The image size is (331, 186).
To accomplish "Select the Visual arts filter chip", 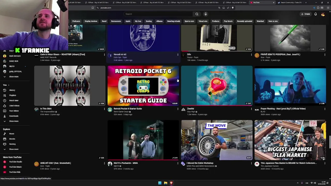I will tap(203, 21).
